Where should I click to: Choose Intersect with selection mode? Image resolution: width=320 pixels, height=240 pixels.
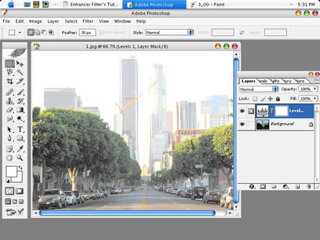[x=51, y=33]
